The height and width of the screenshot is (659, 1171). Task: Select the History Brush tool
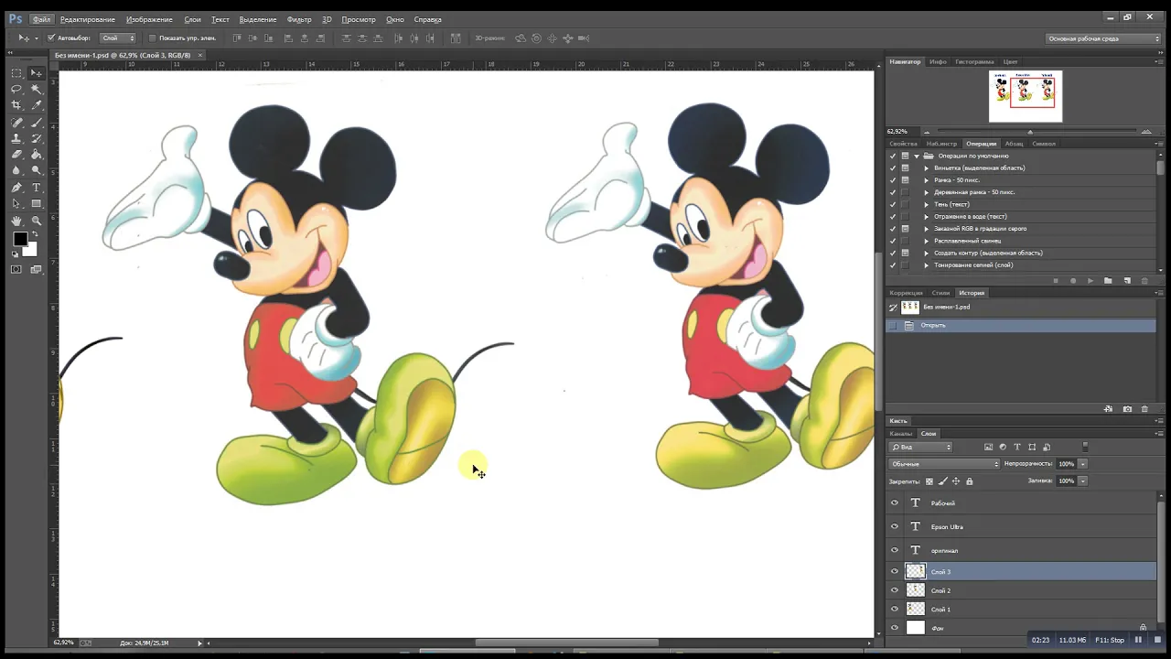37,138
